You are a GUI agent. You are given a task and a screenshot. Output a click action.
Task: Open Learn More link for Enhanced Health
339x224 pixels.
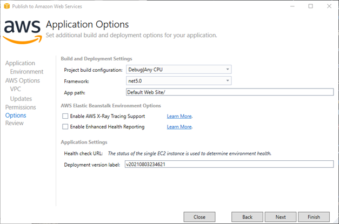point(179,127)
